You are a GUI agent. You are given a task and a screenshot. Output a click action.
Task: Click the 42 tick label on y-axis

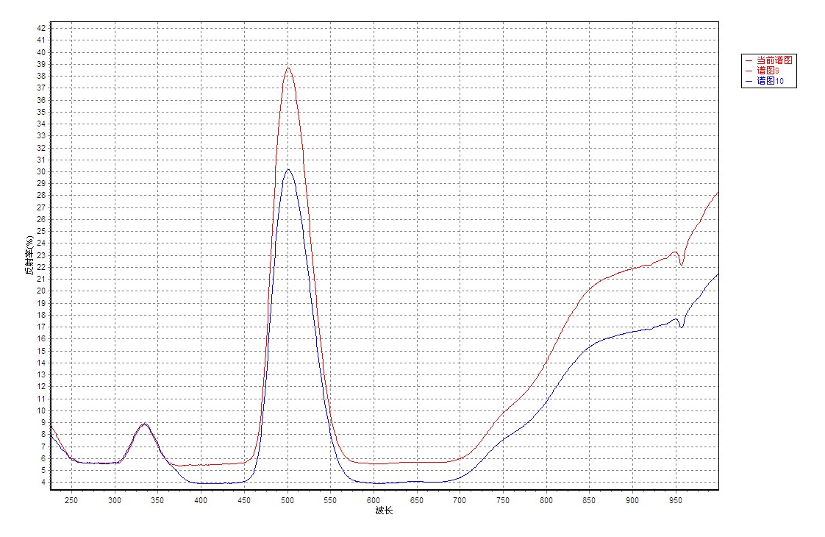[41, 28]
